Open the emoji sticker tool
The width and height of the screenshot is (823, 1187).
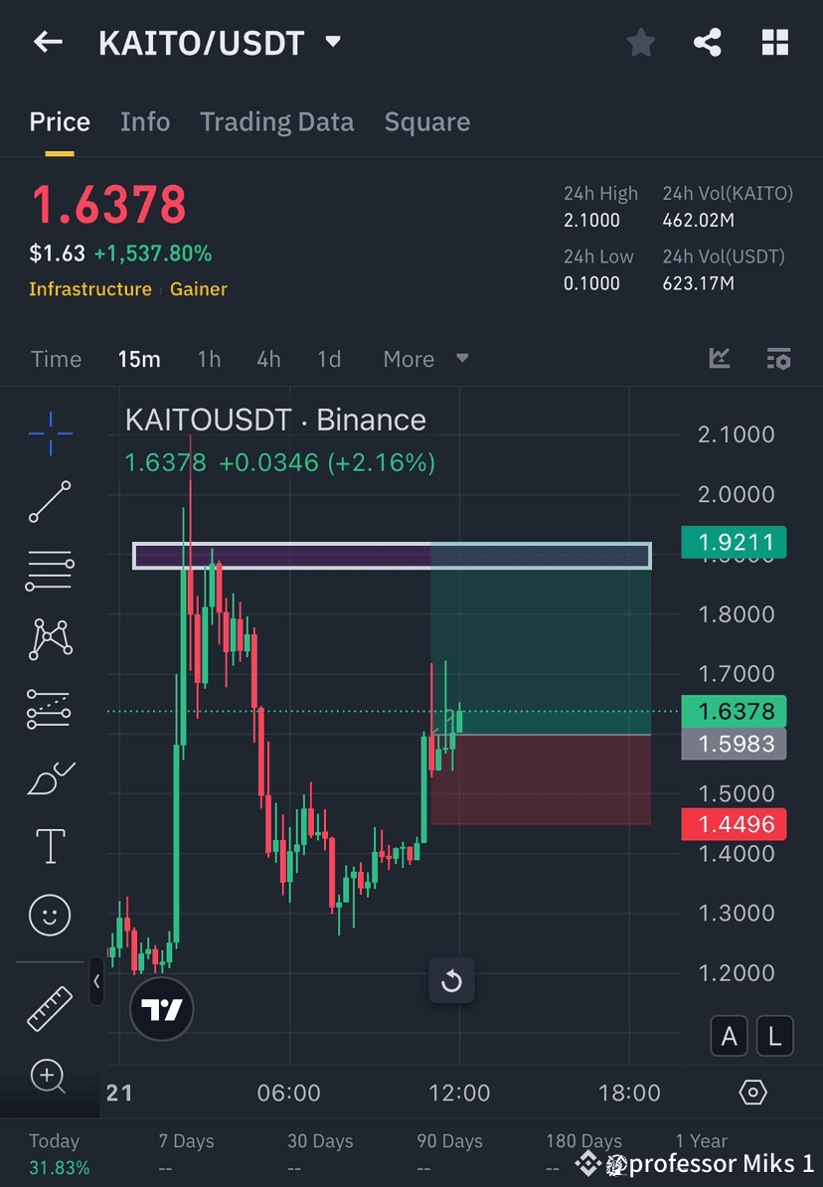pyautogui.click(x=50, y=915)
